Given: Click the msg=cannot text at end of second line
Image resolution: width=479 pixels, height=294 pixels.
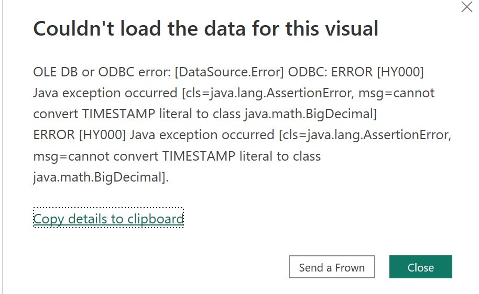Looking at the screenshot, I should (397, 93).
